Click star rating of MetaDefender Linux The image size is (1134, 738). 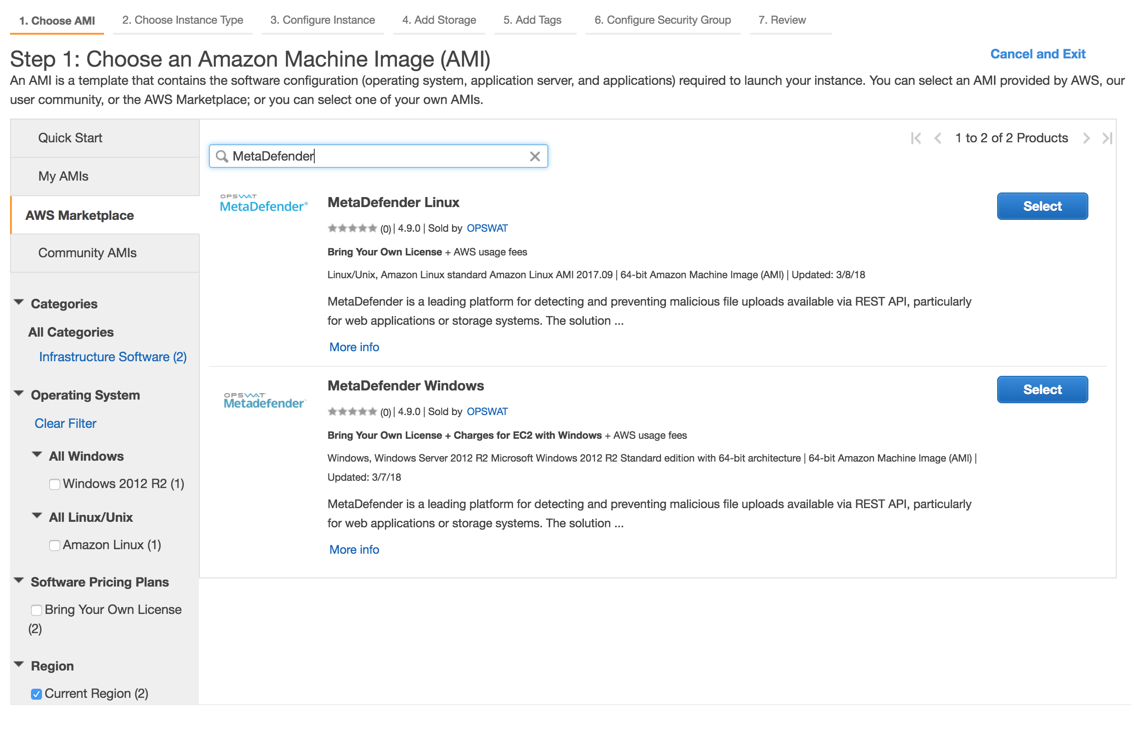[x=353, y=229]
